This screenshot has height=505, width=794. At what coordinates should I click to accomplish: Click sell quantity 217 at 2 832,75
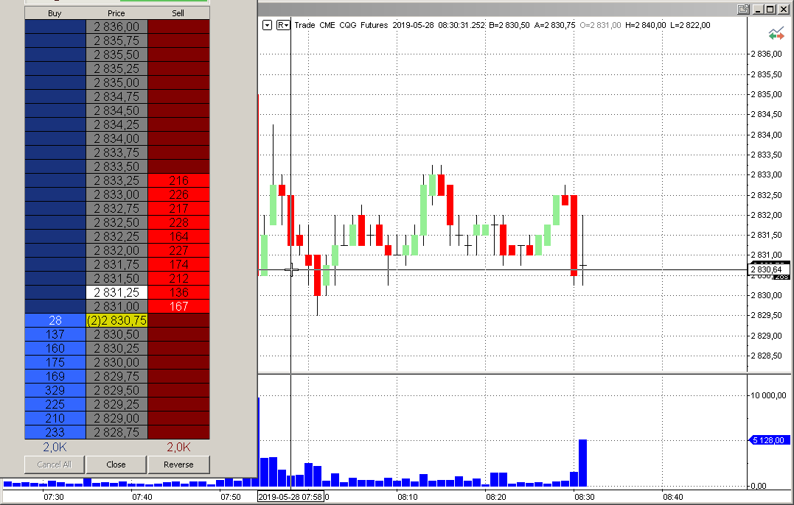tap(178, 208)
